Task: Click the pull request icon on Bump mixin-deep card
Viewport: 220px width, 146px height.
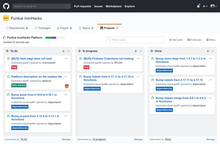Action: pyautogui.click(x=153, y=59)
